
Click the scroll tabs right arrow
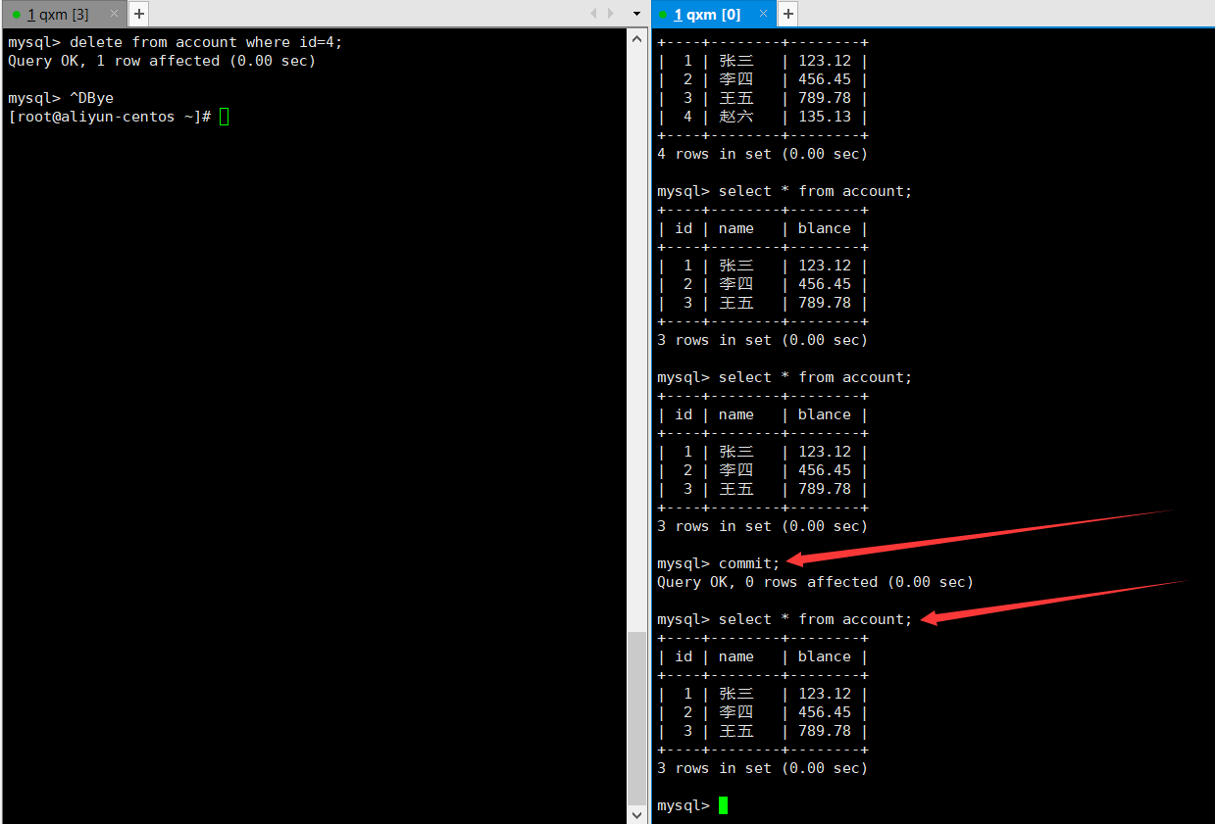[611, 14]
